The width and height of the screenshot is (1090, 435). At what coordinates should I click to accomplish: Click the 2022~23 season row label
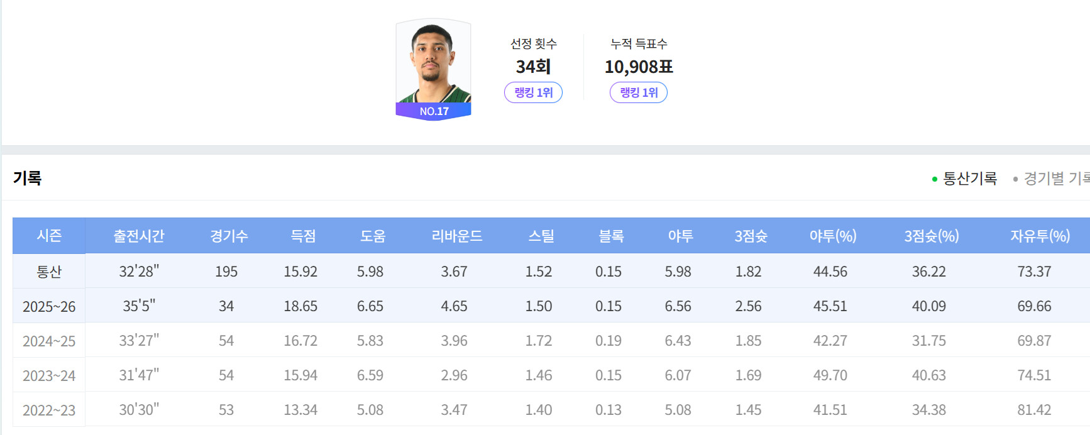tap(49, 410)
